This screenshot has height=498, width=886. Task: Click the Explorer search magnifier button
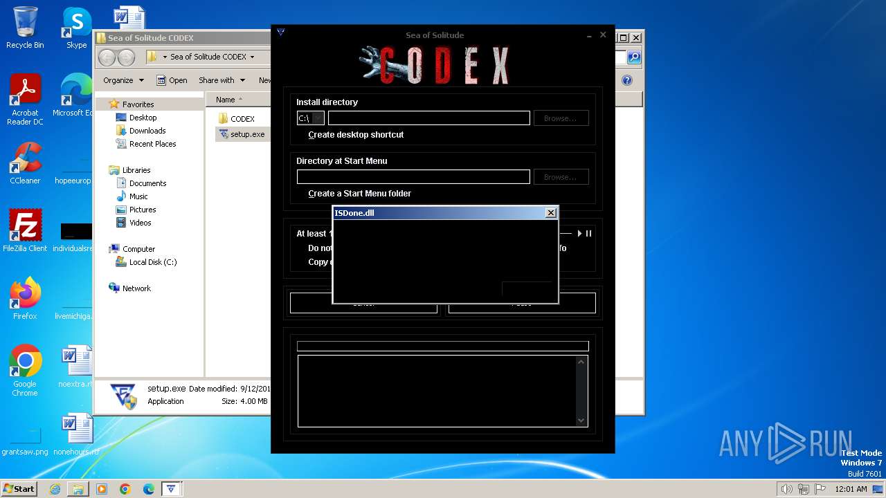tap(633, 57)
